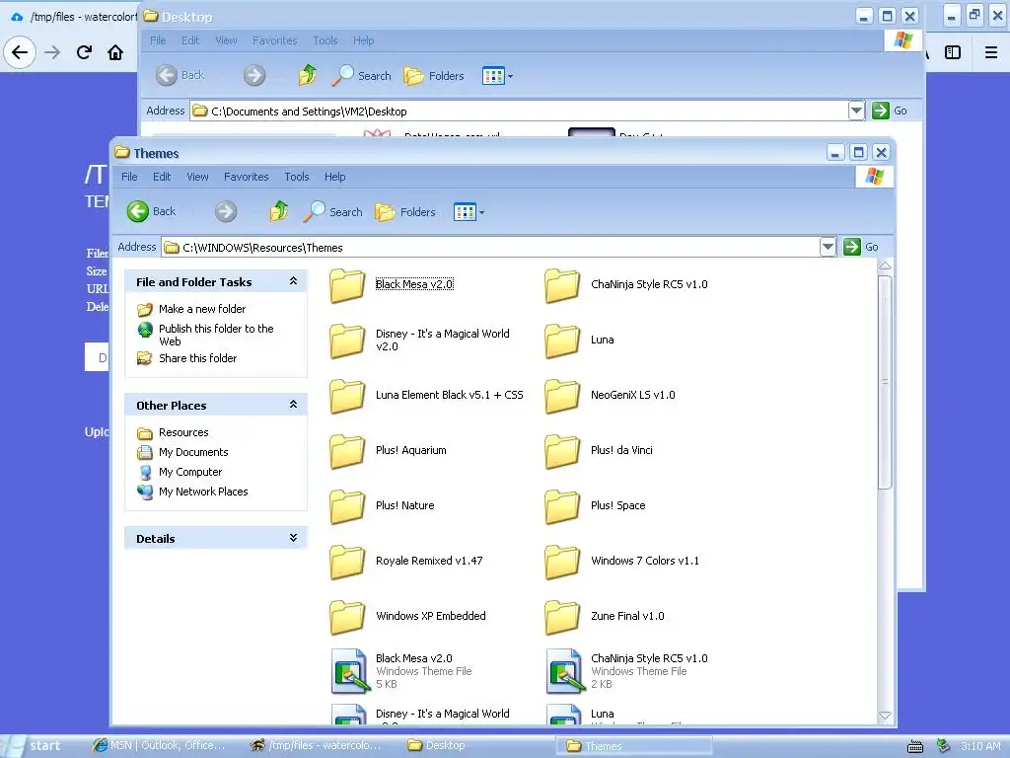Click browser home button
Screen dimensions: 1010x758
point(115,52)
